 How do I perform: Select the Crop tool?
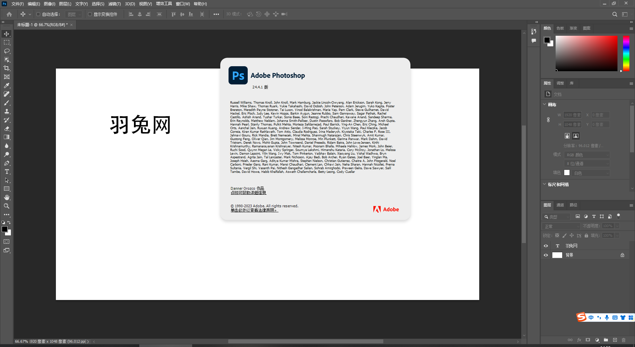coord(7,68)
